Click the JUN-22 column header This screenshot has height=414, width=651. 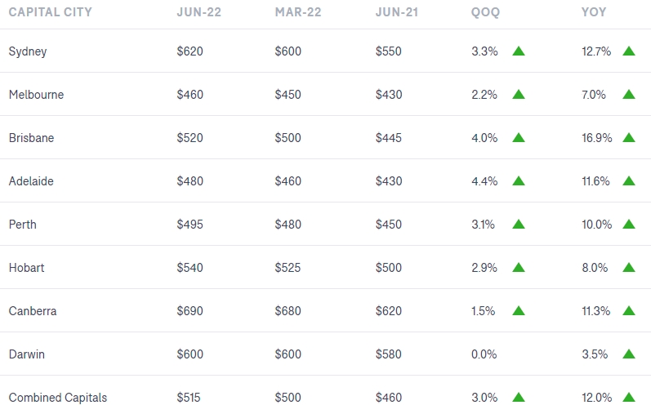pos(198,12)
